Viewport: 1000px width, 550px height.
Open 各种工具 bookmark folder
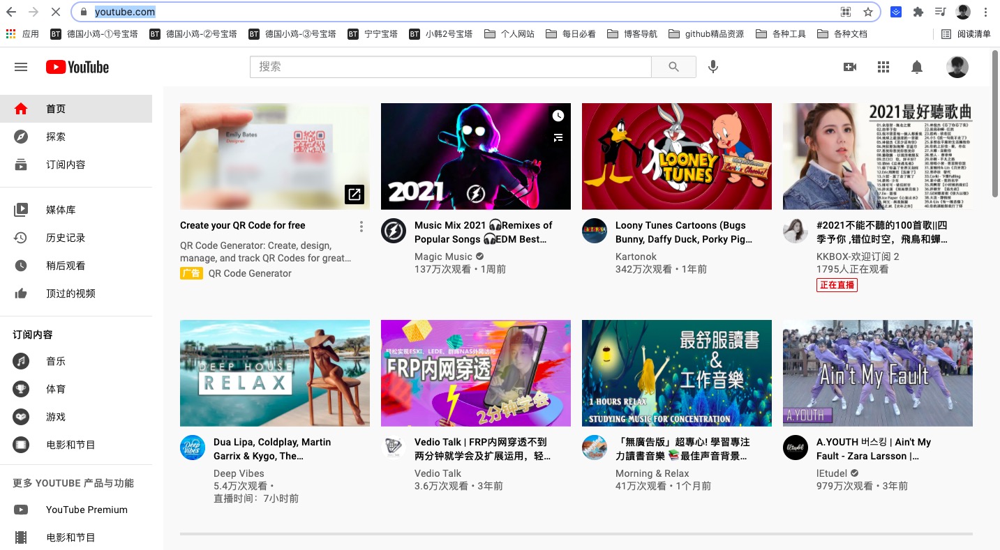pyautogui.click(x=781, y=33)
